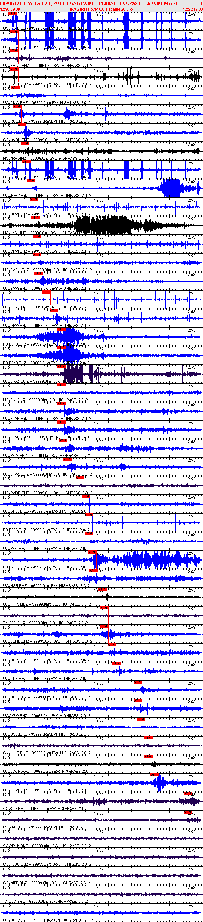Select the PB.B926.EHZ station label

coord(15,530)
